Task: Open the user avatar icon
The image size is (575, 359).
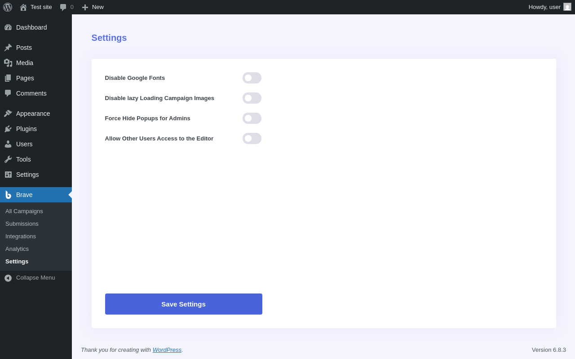Action: [567, 7]
